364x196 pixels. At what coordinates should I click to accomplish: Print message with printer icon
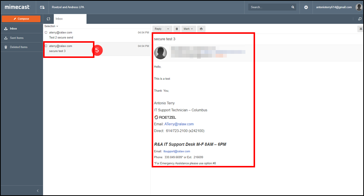point(201,29)
